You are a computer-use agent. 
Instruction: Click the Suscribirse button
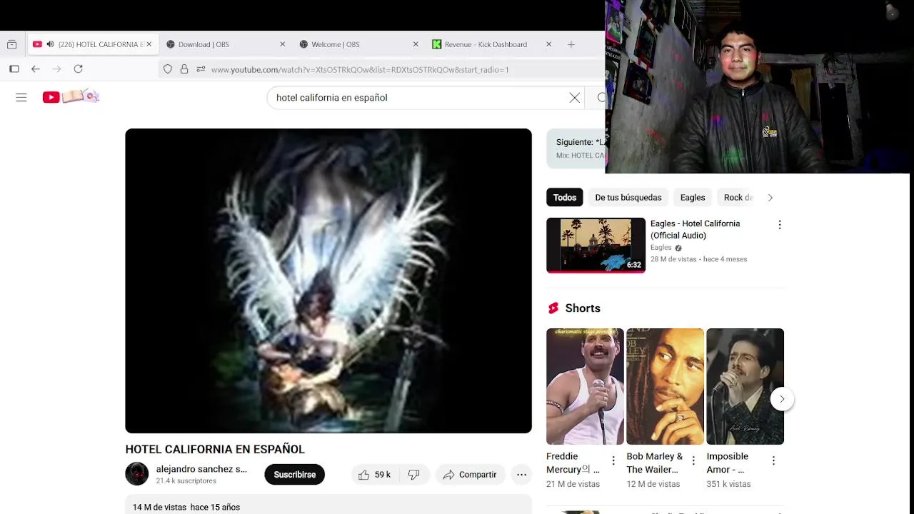tap(294, 475)
